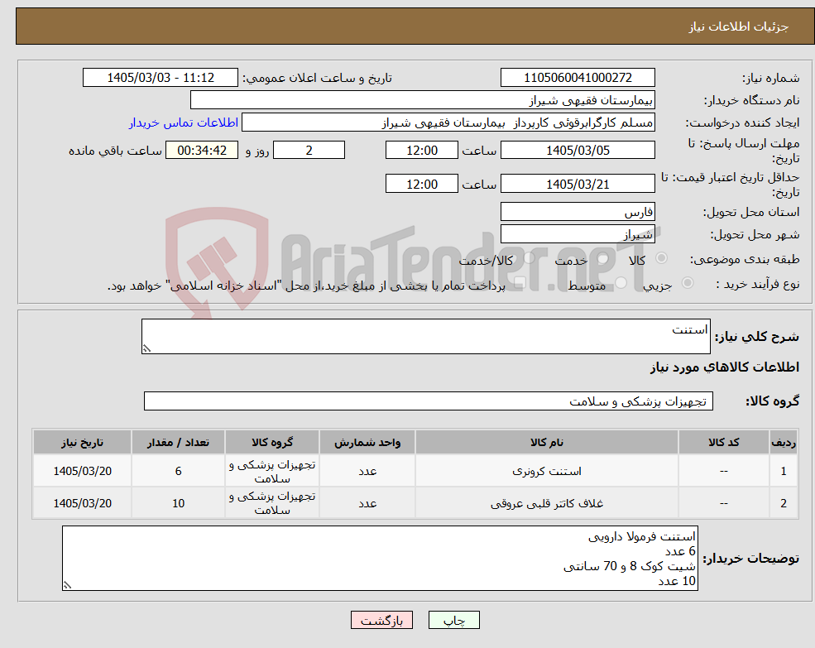Click the گروه کالا column header in table
The height and width of the screenshot is (648, 815).
pos(272,442)
